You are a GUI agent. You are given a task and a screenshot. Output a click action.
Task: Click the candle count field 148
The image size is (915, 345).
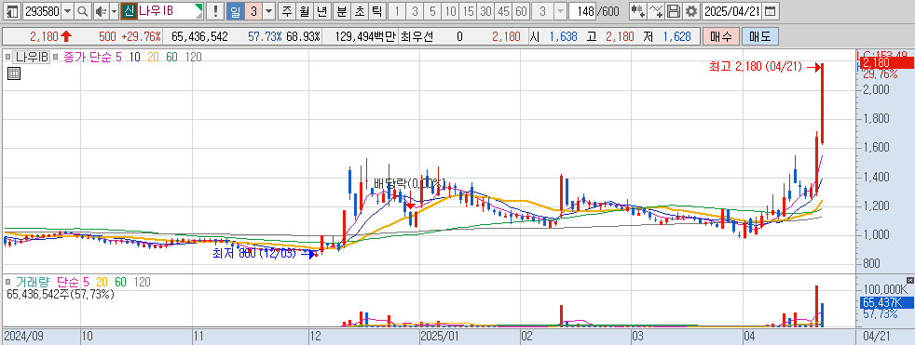click(x=583, y=10)
